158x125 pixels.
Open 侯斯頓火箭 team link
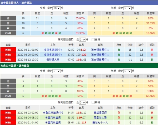pyautogui.click(x=53, y=60)
